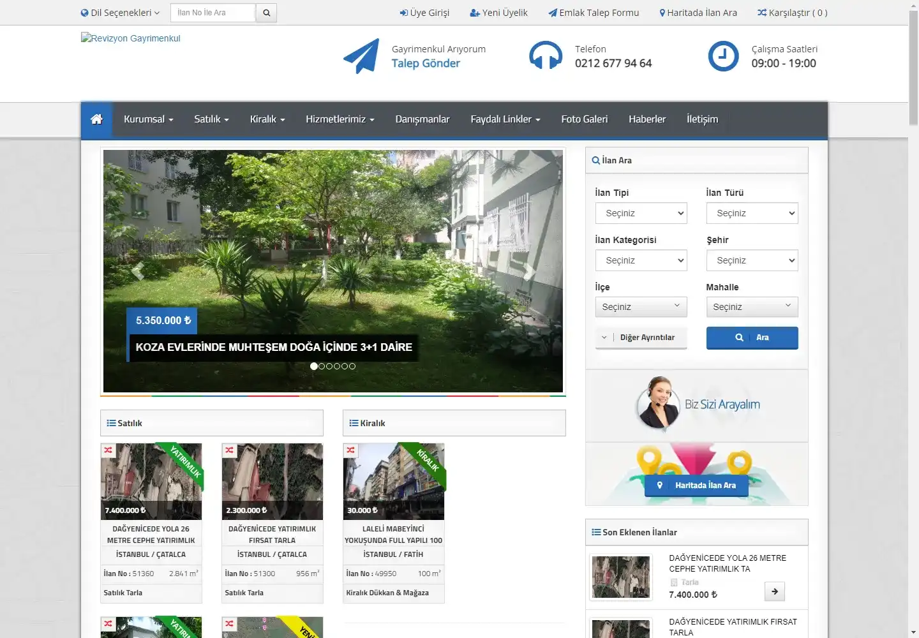Image resolution: width=919 pixels, height=638 pixels.
Task: Open DAĞYENİCEDE YOLA 26 METRE listing thumbnail
Action: click(x=151, y=482)
